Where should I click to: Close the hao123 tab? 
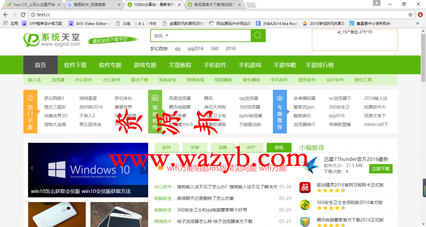point(59,4)
